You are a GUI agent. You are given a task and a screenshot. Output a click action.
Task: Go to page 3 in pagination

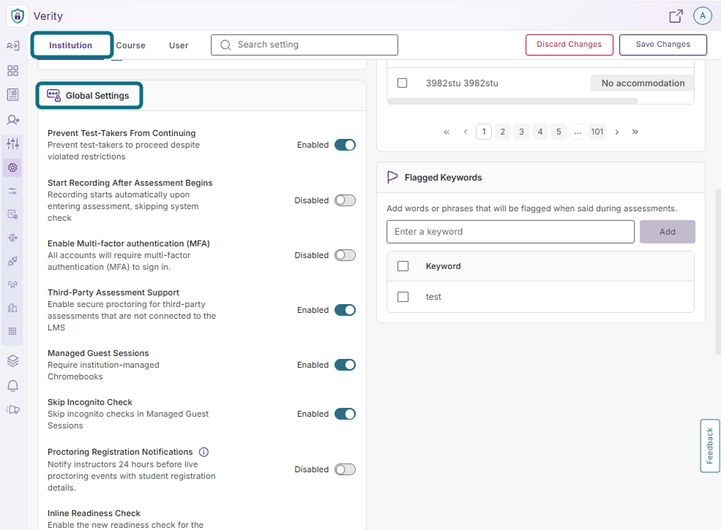pyautogui.click(x=521, y=132)
